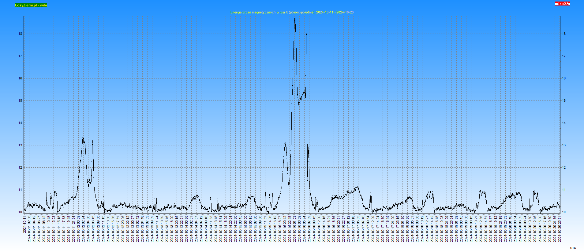The height and width of the screenshot is (252, 584).
Task: Click the 2024-10-13 18:00 time label
Action: [172, 229]
